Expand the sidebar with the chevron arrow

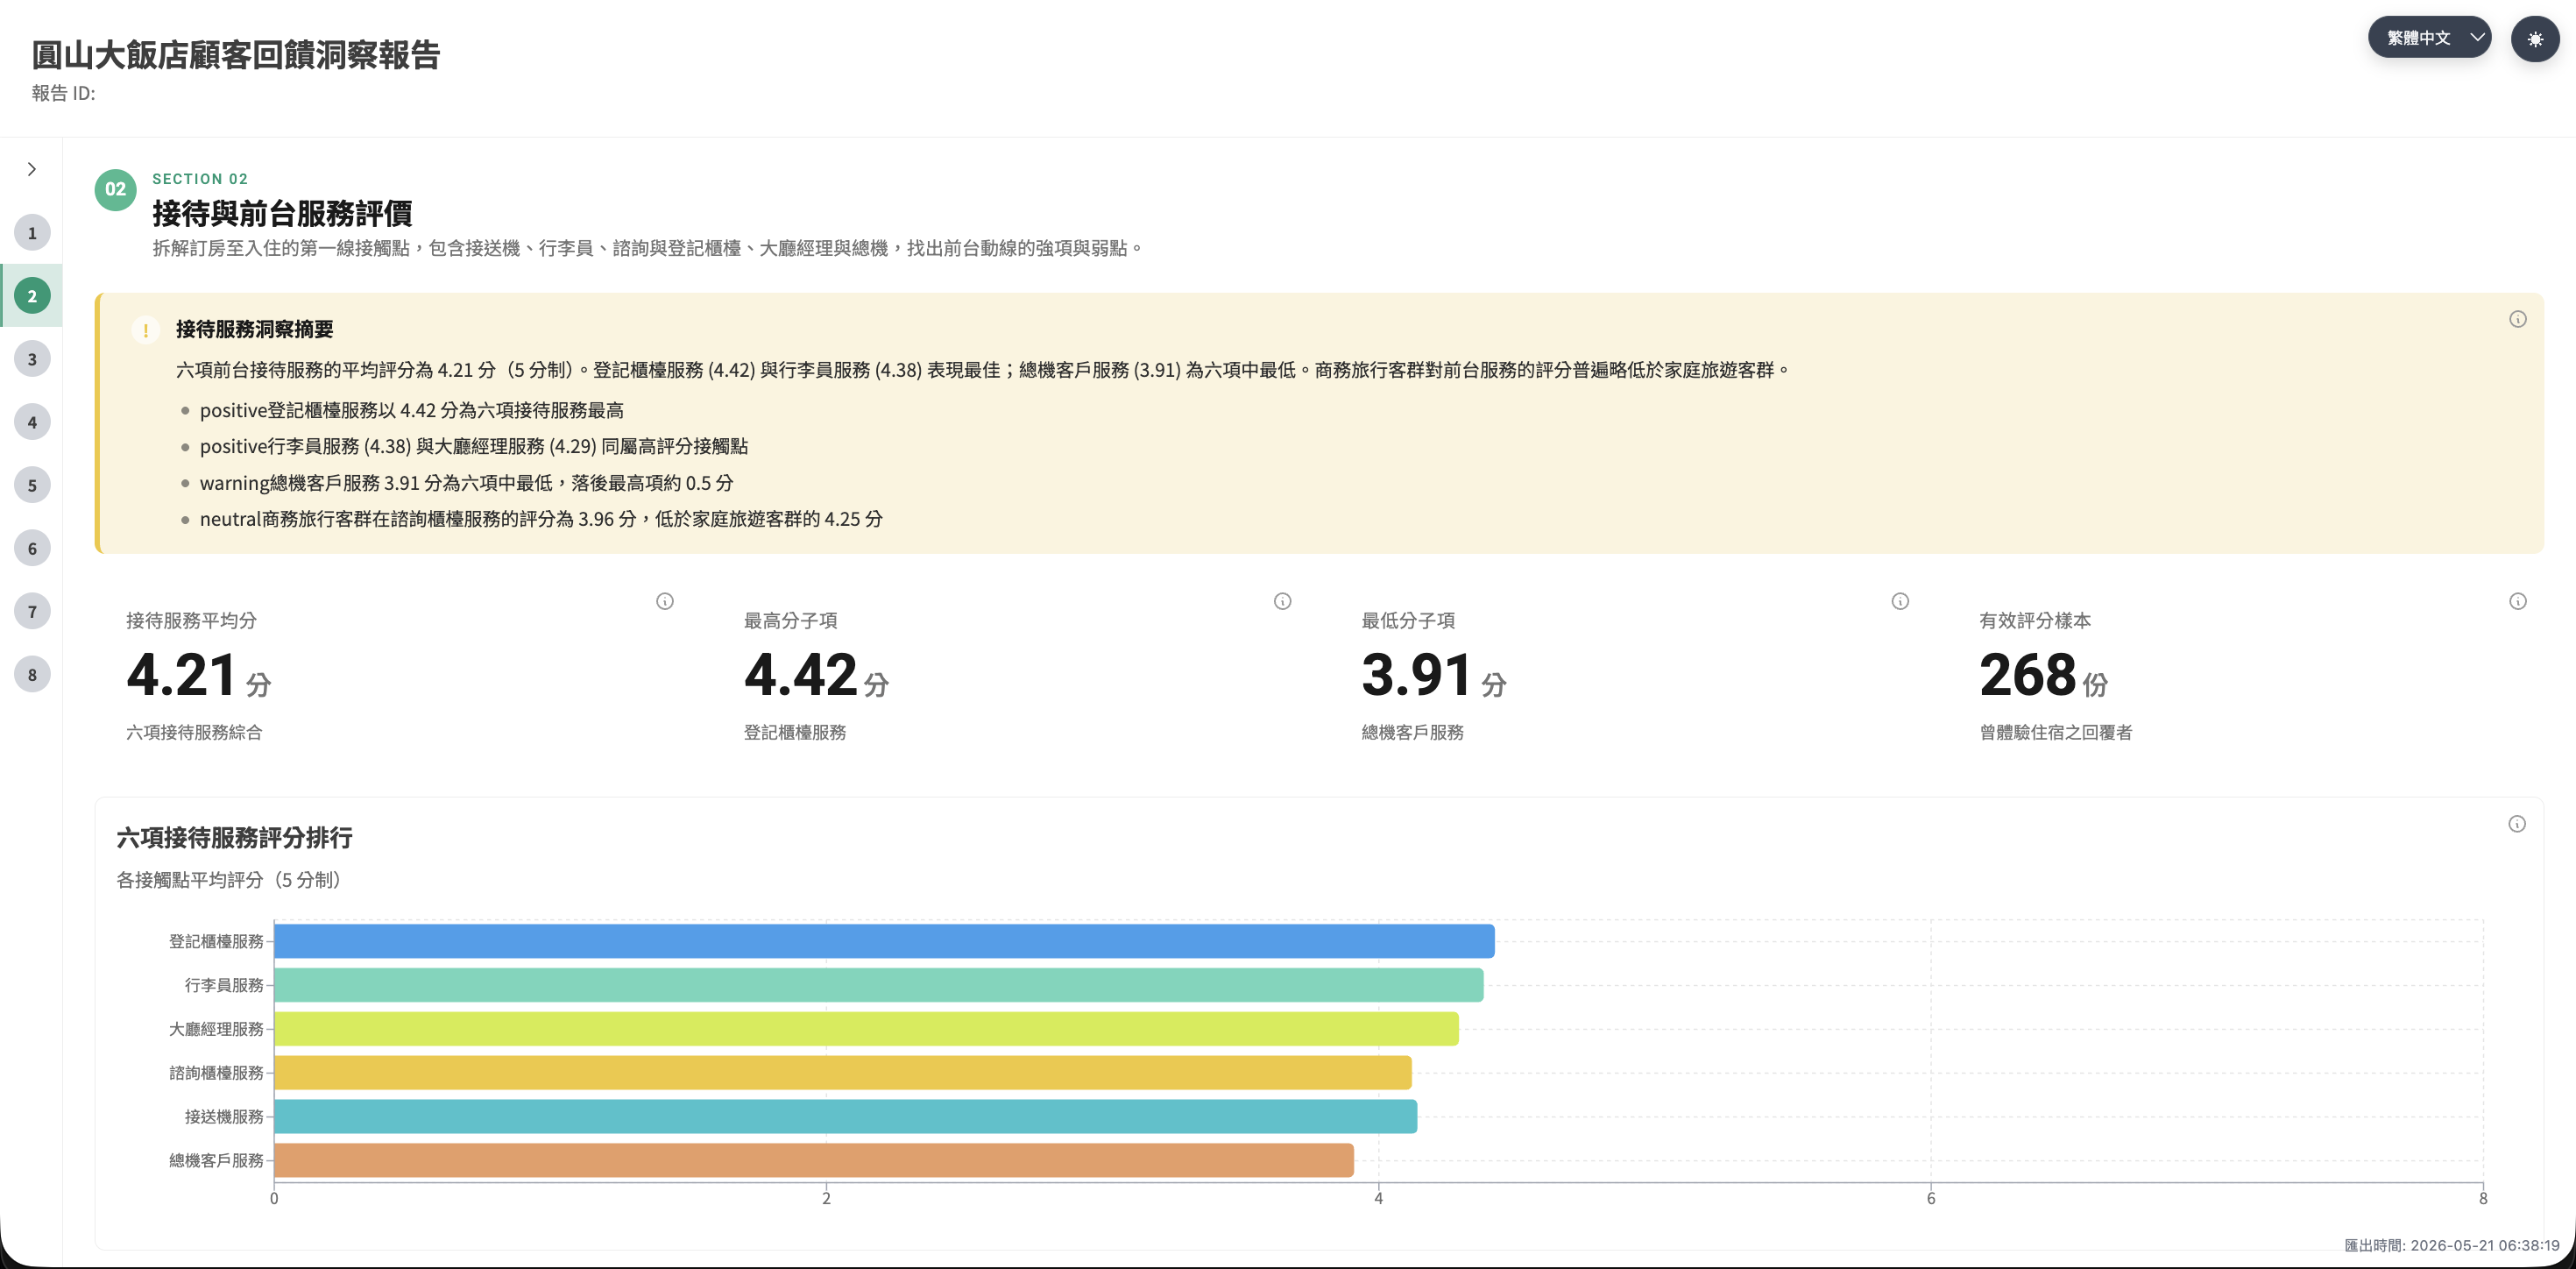pos(32,169)
